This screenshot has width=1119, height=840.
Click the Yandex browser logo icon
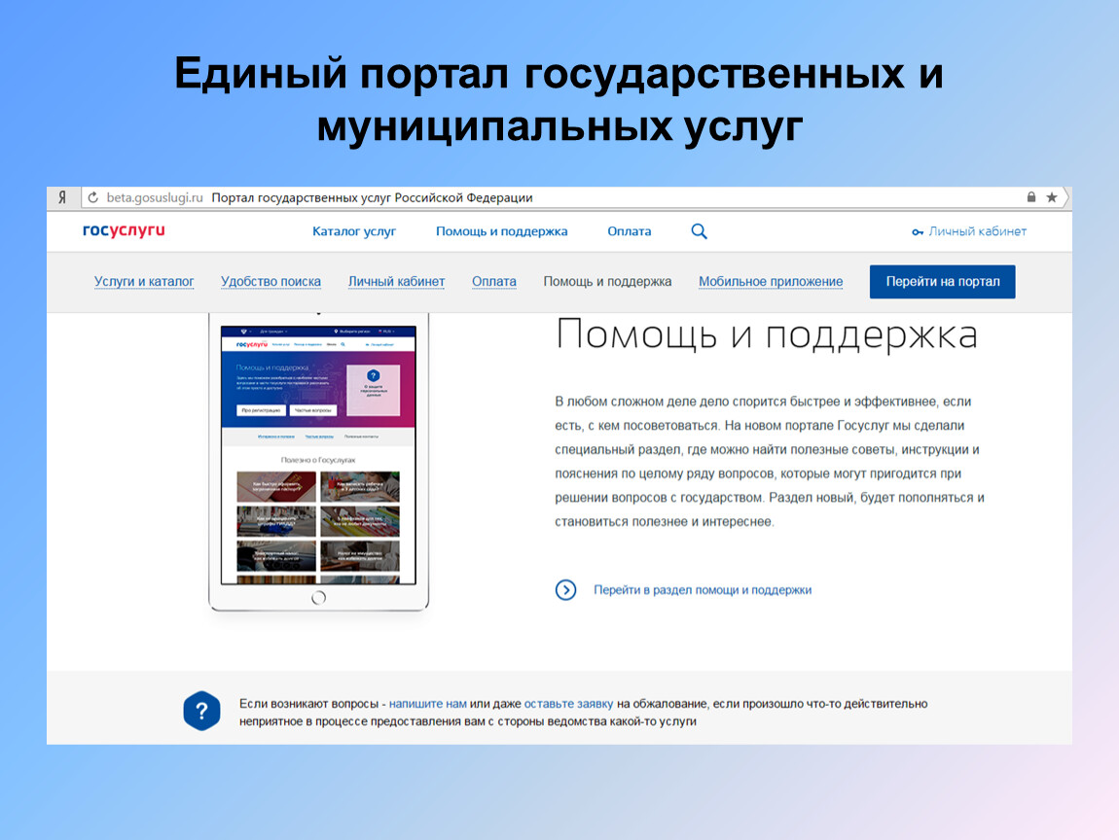coord(62,197)
